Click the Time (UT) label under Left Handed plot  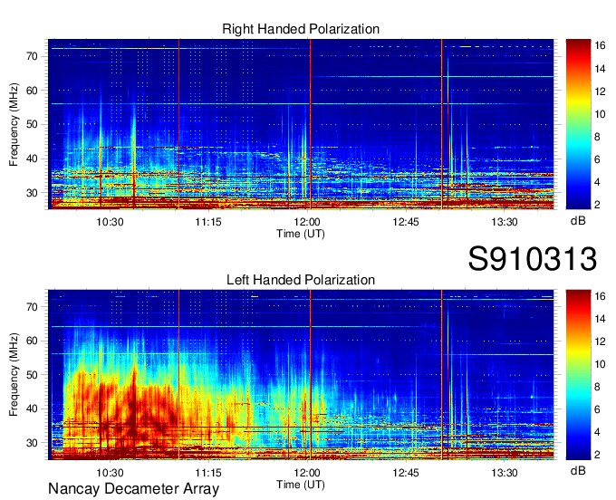tap(301, 485)
